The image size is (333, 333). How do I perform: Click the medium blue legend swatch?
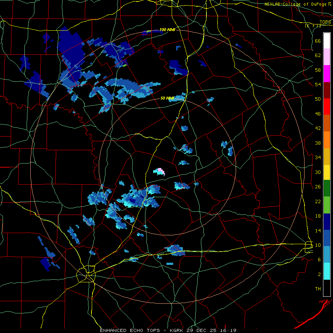[327, 238]
